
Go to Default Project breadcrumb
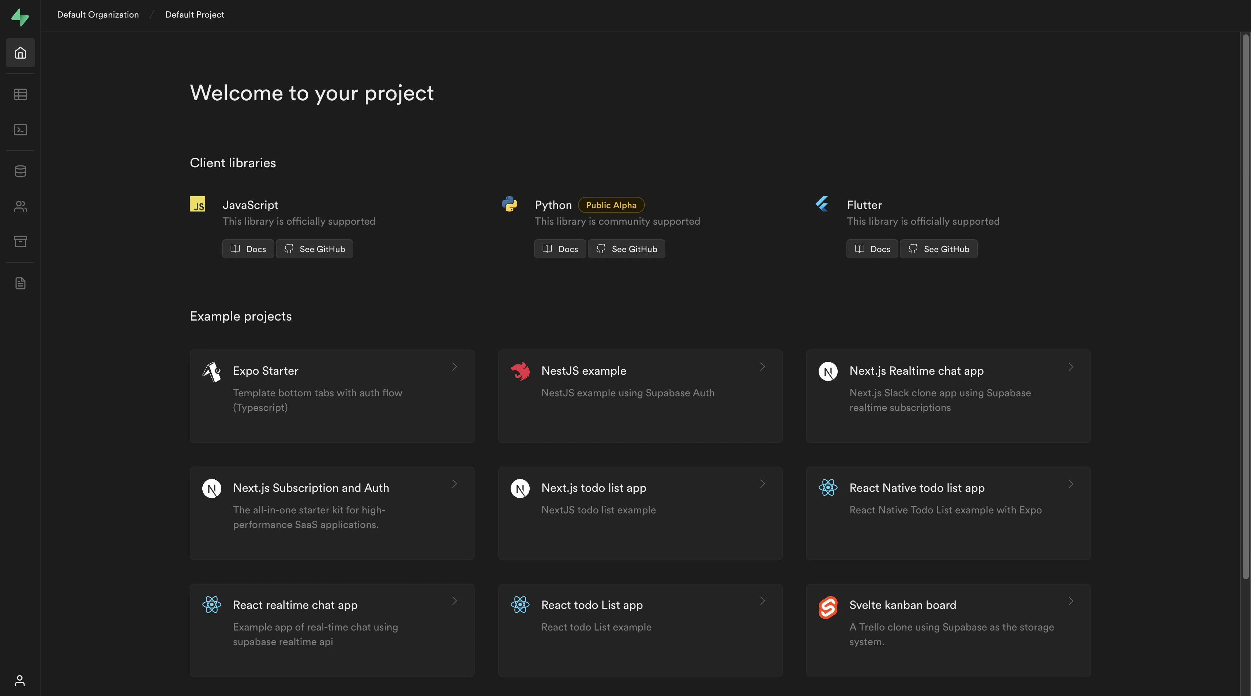coord(195,15)
